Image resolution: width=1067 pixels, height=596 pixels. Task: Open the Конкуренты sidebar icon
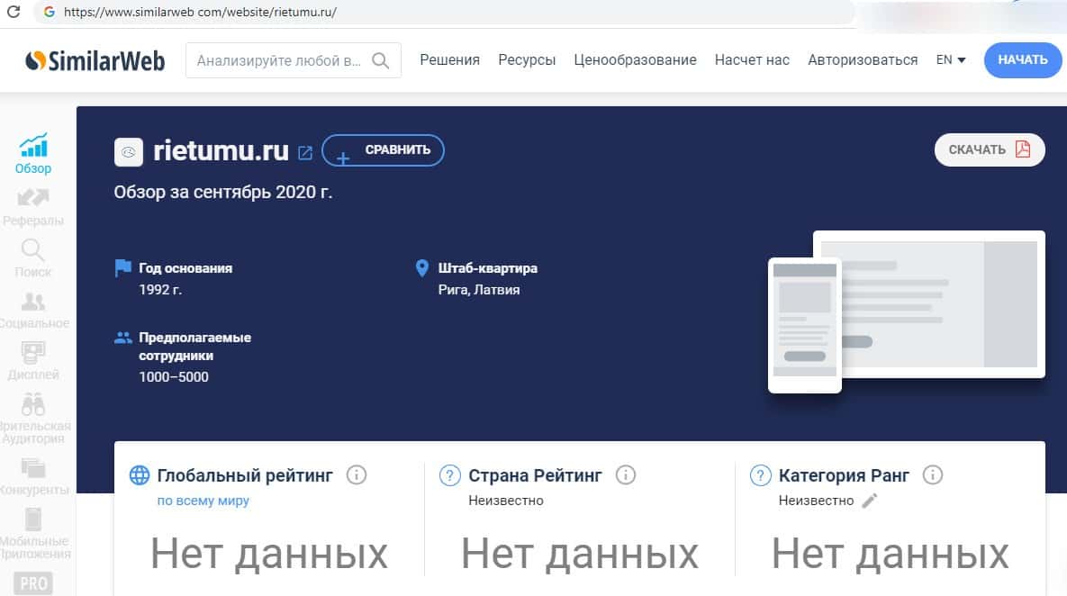(32, 468)
